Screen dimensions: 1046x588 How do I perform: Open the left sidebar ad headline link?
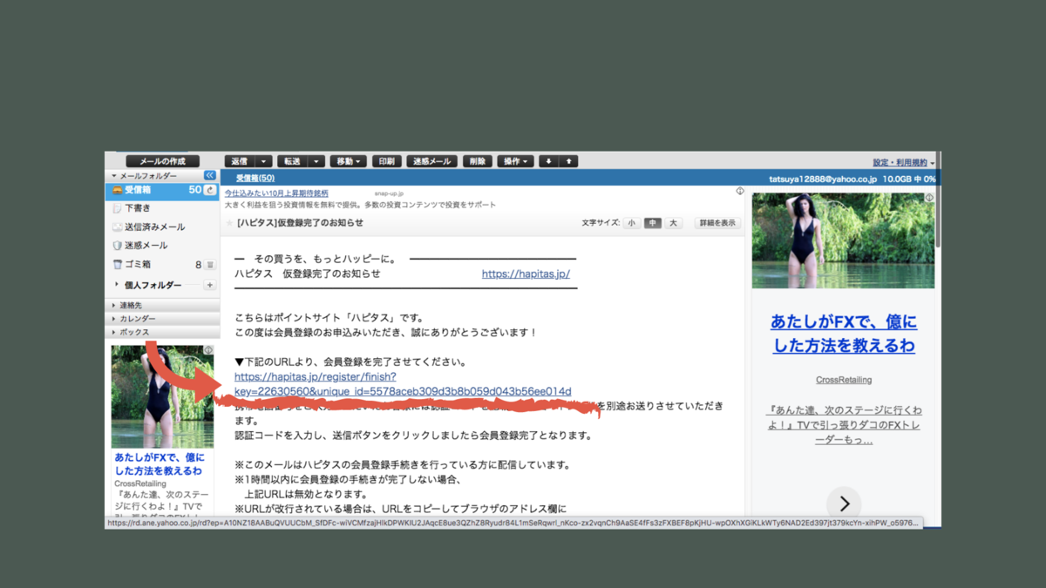click(x=160, y=464)
